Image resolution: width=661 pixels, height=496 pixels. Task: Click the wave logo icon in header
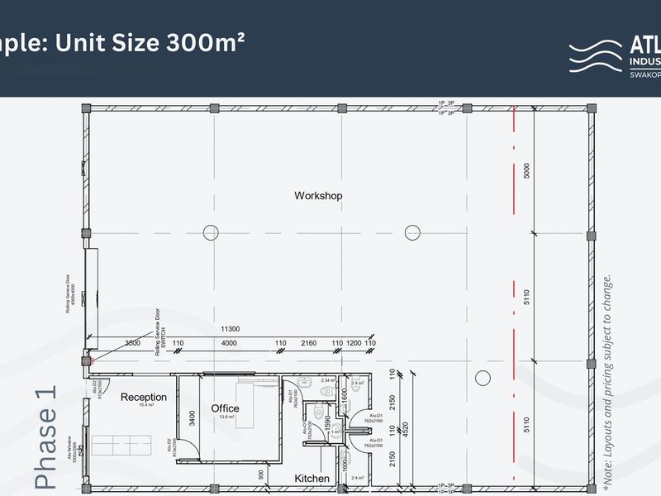tap(595, 56)
